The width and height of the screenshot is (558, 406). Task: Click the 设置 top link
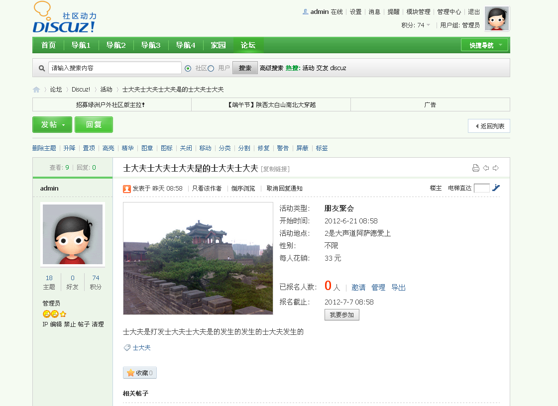click(355, 12)
